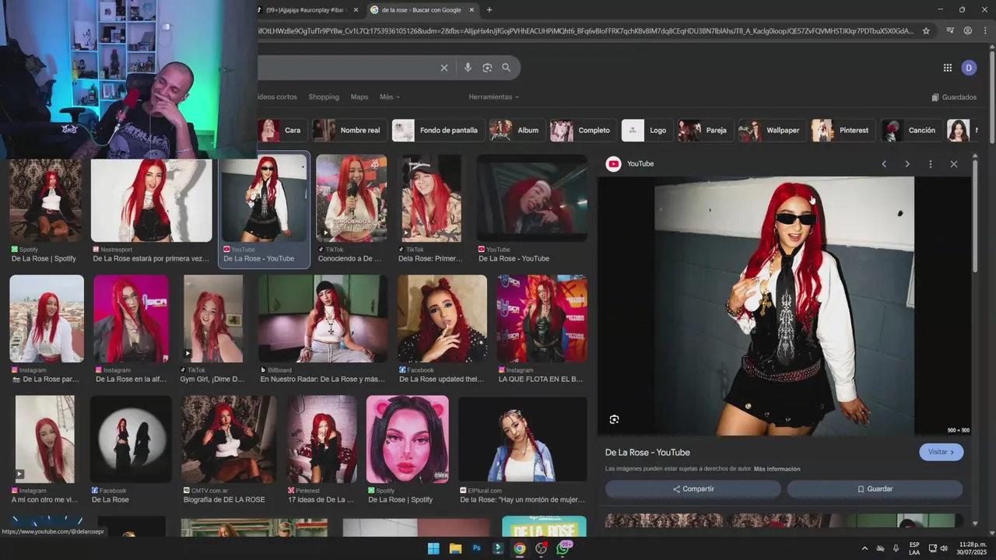Open three-dot options in preview panel
The image size is (996, 560).
point(931,164)
